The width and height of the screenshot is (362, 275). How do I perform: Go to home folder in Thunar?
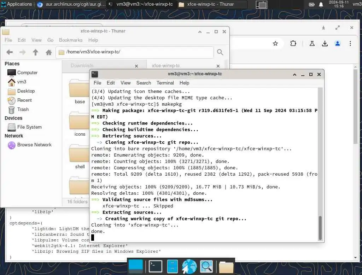click(x=48, y=52)
